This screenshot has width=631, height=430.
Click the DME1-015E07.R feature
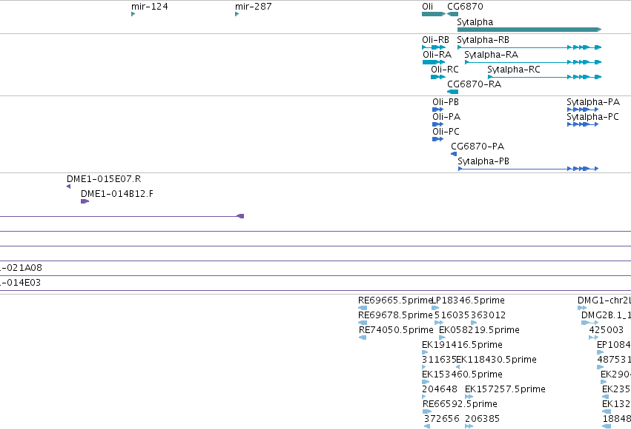[69, 187]
